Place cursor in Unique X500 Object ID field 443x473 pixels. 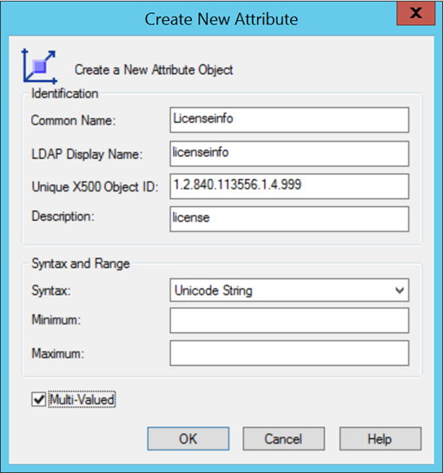289,186
